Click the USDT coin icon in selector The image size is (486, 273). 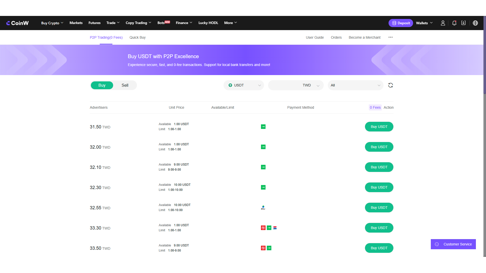coord(230,85)
